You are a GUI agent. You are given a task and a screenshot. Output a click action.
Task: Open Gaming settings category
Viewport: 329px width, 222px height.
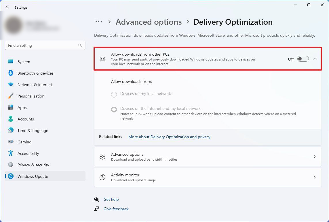[x=45, y=142]
